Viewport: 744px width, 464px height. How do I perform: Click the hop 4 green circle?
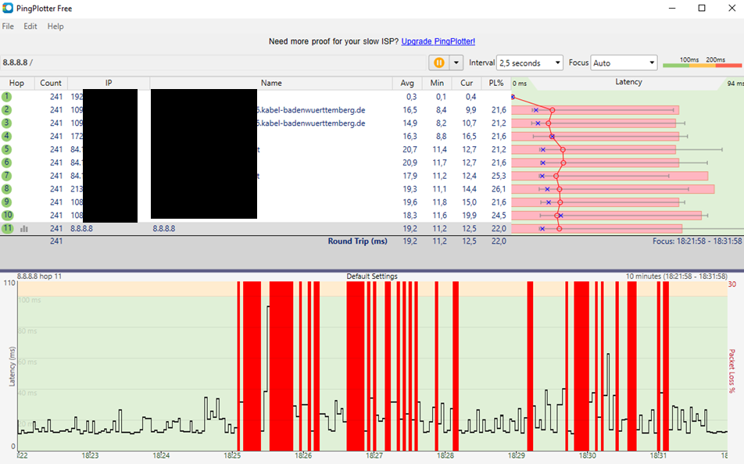[x=6, y=136]
